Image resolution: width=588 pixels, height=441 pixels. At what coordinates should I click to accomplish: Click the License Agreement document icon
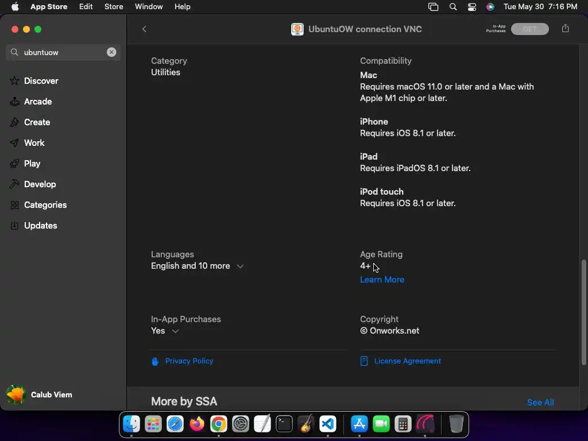pos(363,361)
